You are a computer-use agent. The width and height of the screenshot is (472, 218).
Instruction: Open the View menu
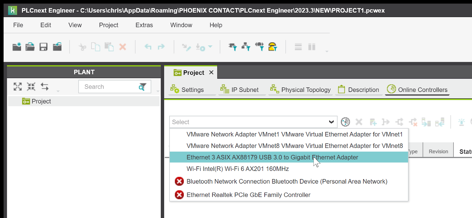tap(75, 25)
